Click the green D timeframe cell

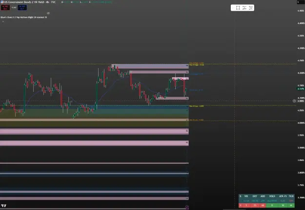[272, 205]
